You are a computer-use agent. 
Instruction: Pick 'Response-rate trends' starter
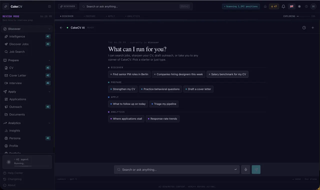[162, 119]
